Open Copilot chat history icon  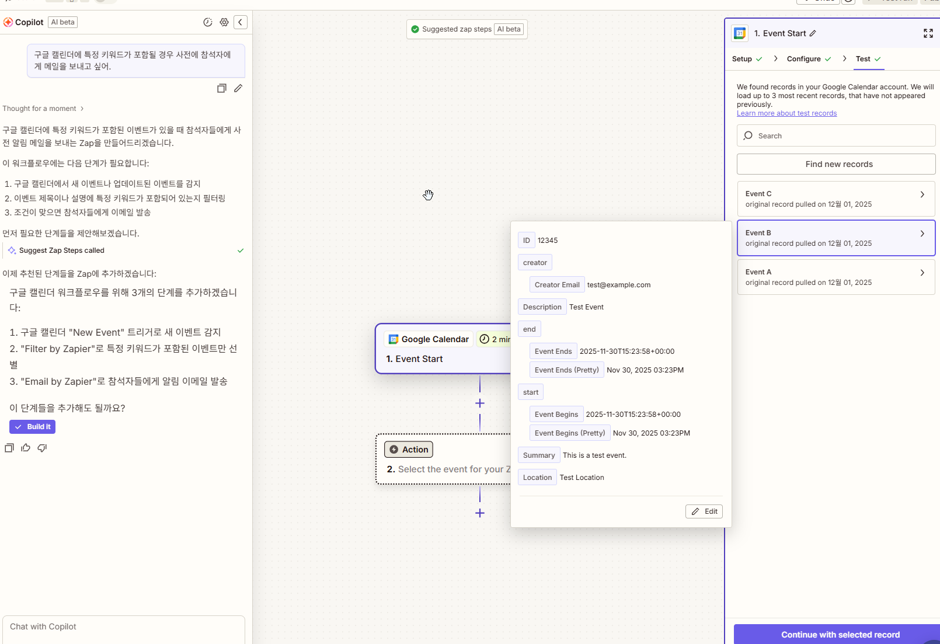point(208,22)
